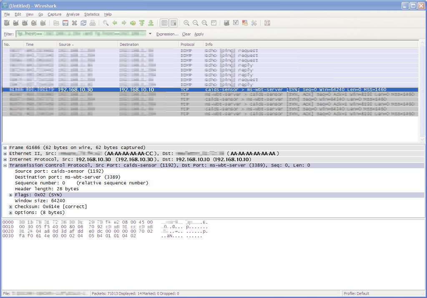427x298 pixels.
Task: Select the Destination port: ms-wbt-server line
Action: coord(68,177)
